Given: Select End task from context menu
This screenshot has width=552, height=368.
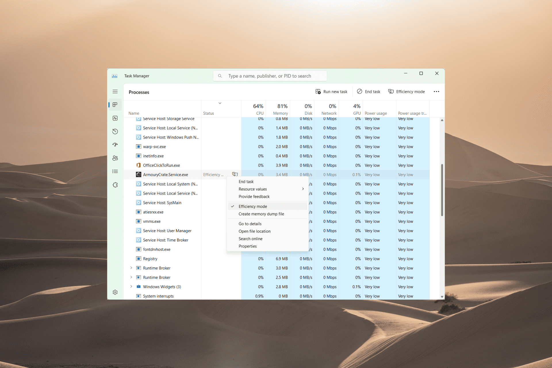Looking at the screenshot, I should pyautogui.click(x=246, y=181).
